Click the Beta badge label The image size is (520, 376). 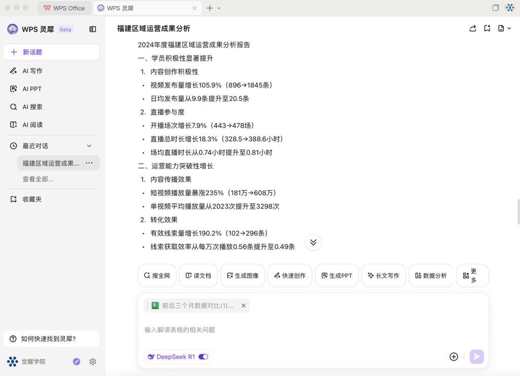[x=66, y=29]
